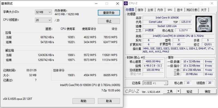218x108 pixels.
Task: Click the 核心数 field showing 10
Action: tap(188, 83)
